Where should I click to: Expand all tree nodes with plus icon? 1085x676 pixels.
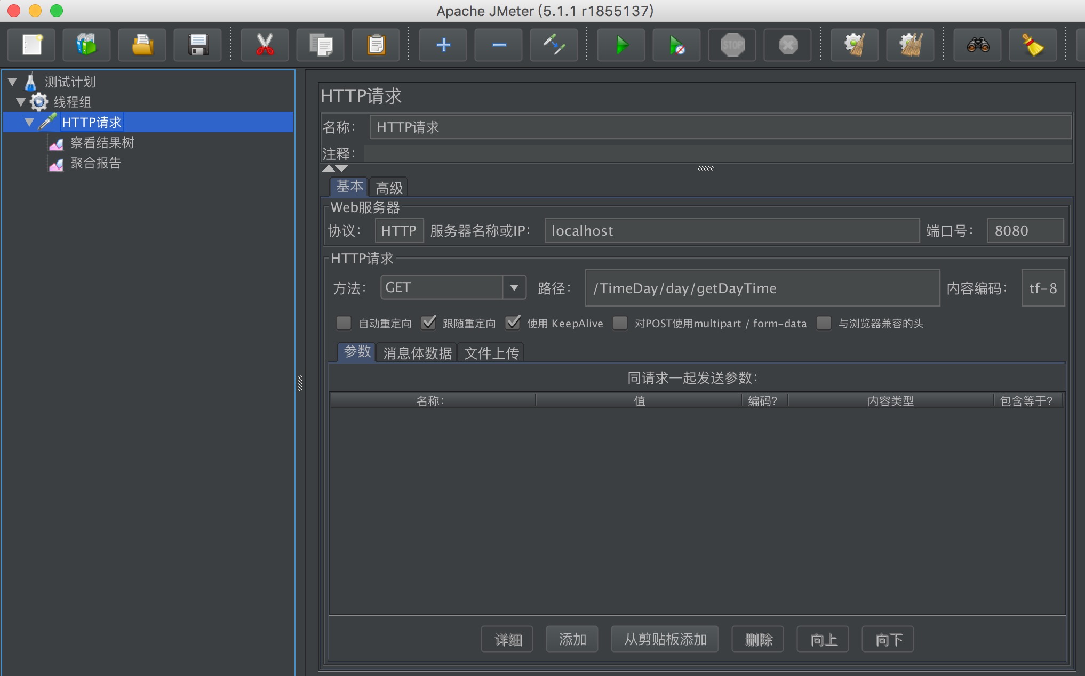tap(443, 45)
